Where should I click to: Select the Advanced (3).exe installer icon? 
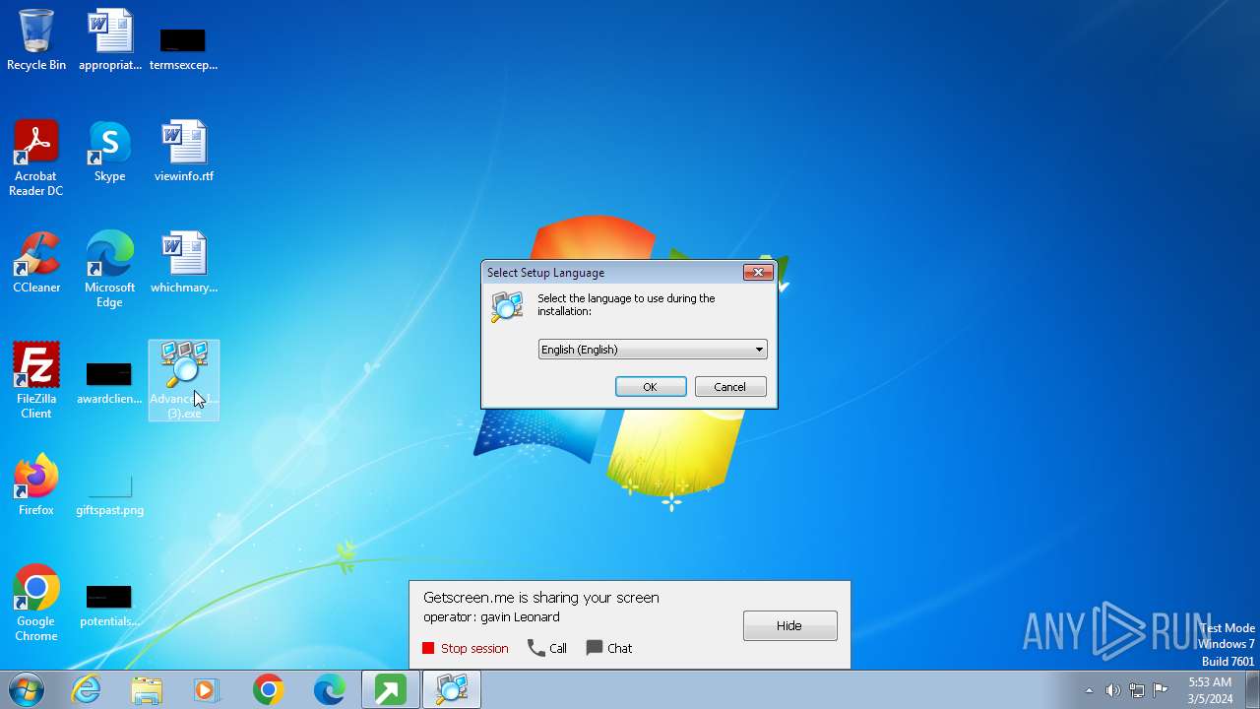click(x=184, y=380)
